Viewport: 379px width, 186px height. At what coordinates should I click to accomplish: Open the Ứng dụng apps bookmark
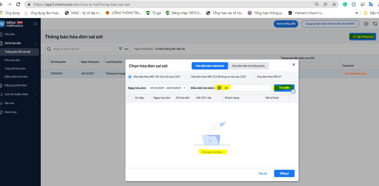click(10, 13)
